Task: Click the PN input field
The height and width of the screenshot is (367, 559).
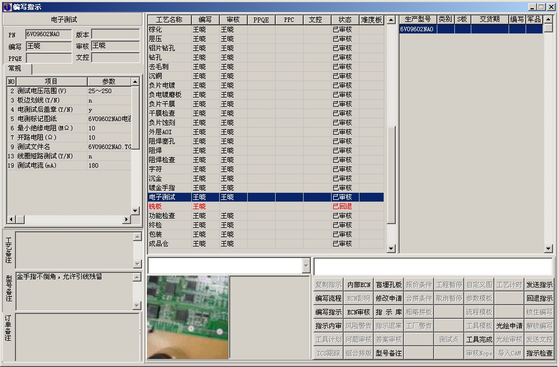Action: [48, 34]
